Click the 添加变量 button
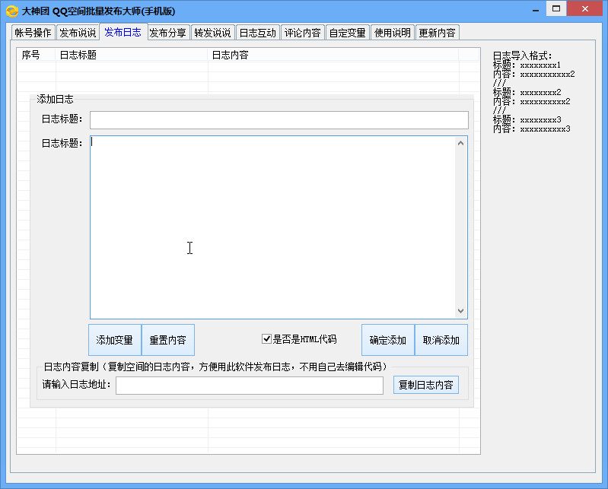This screenshot has height=489, width=608. coord(115,340)
